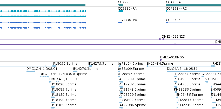Screen dimensions: 221x109
Task: Click the IP18089.5prime EST
Action: pos(53,92)
